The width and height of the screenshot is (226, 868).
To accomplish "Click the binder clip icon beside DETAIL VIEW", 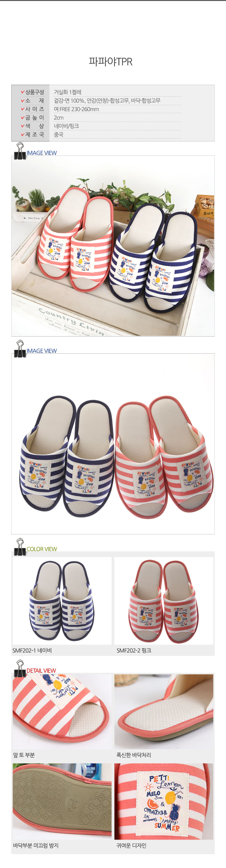I will tap(20, 668).
